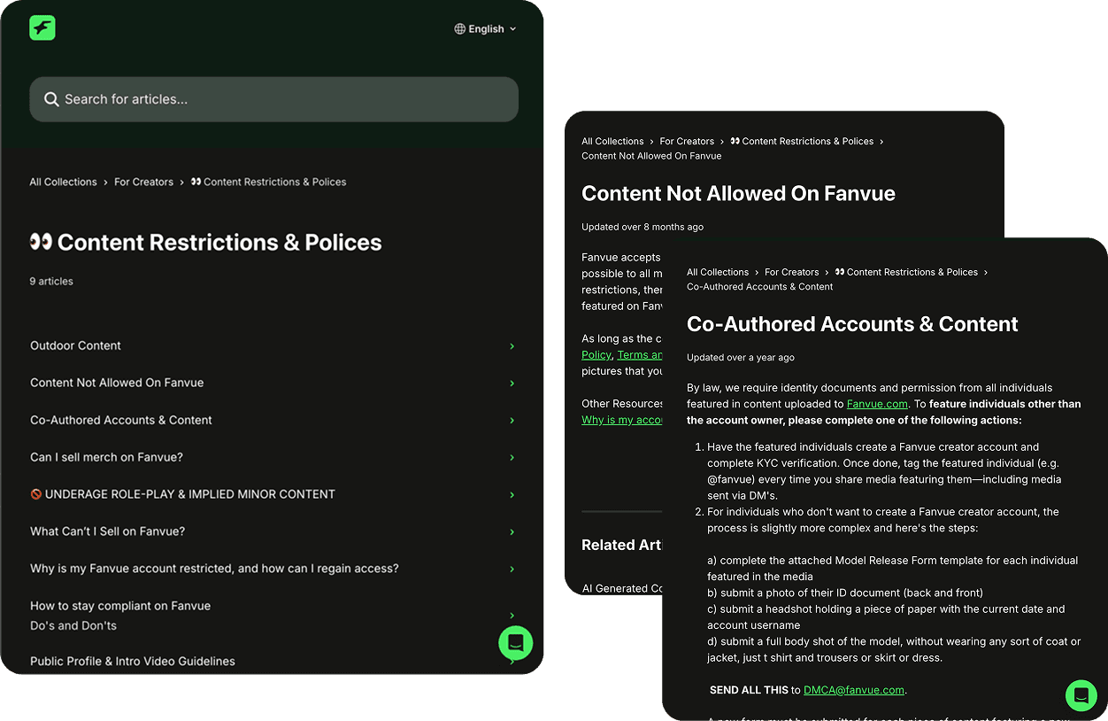Open the Outdoor Content article
The height and width of the screenshot is (721, 1108).
(76, 345)
